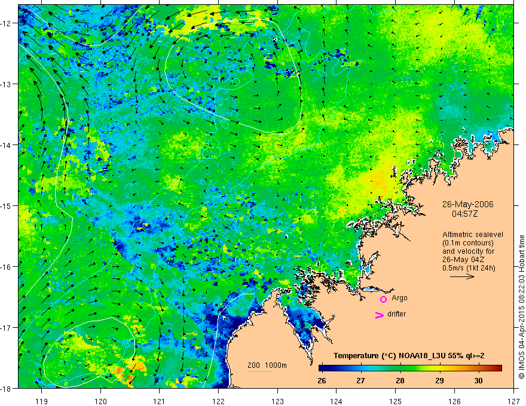This screenshot has width=526, height=406.
Task: Select the '04:57Z' time text
Action: coord(464,213)
